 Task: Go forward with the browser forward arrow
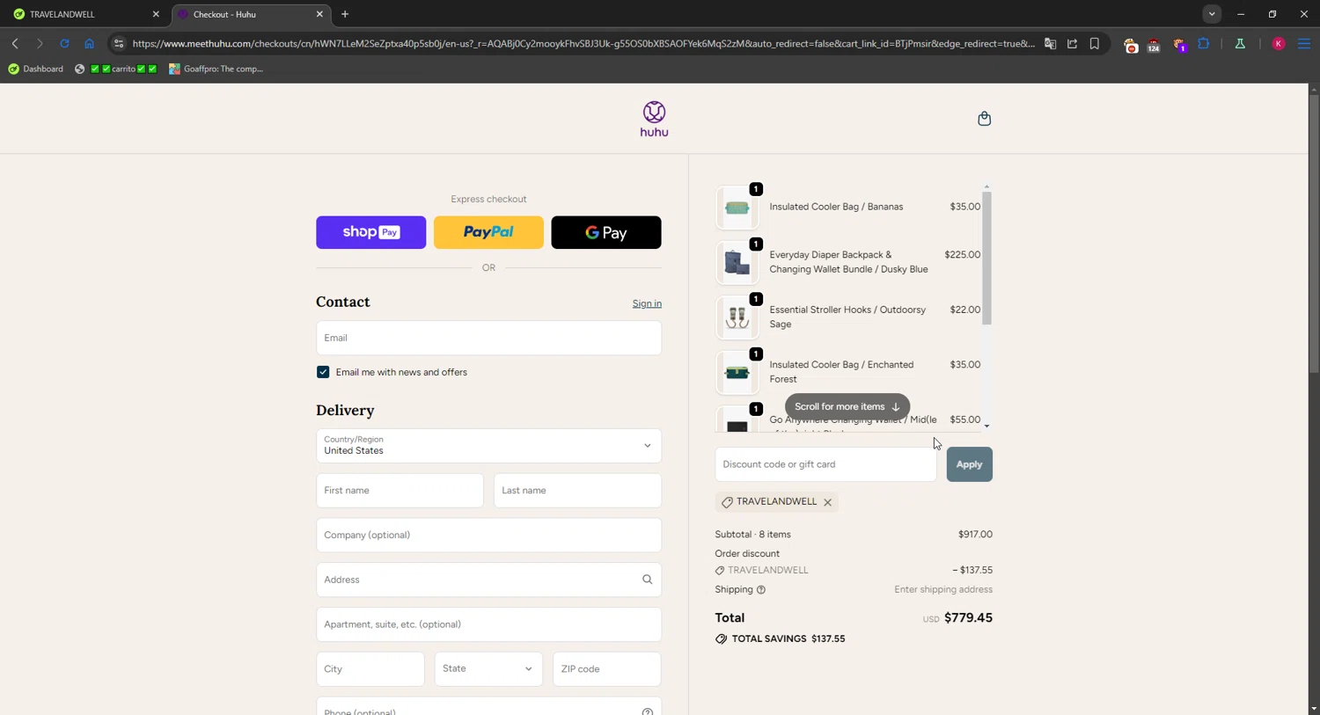40,43
